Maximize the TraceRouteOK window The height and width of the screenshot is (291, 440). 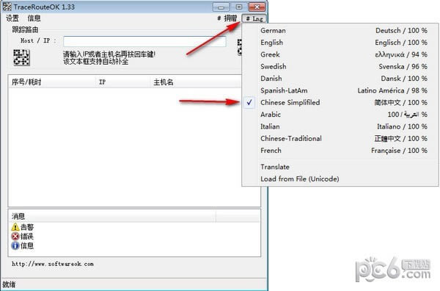pyautogui.click(x=239, y=7)
